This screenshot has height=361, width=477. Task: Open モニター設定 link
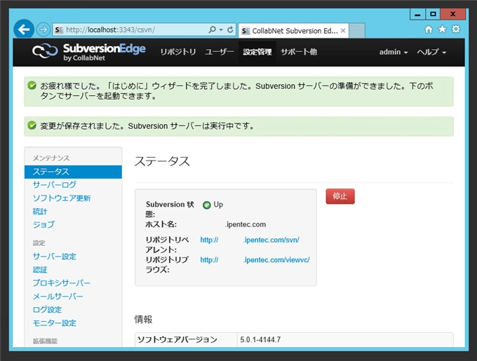[x=55, y=323]
